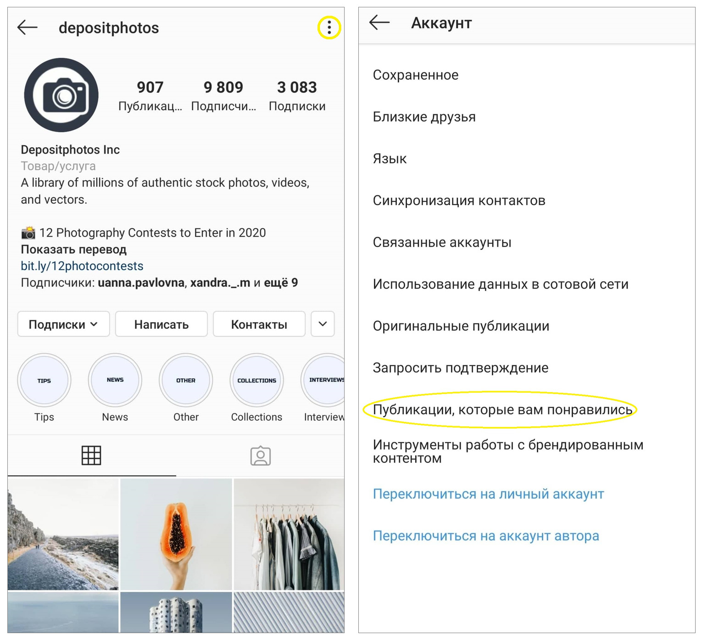
Task: Tap the Написать message button
Action: click(162, 324)
